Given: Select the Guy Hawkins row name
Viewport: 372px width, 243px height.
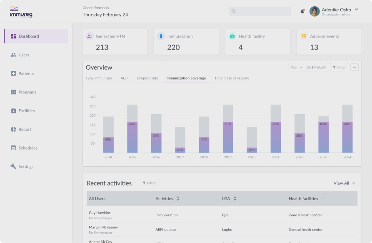Looking at the screenshot, I should 100,213.
